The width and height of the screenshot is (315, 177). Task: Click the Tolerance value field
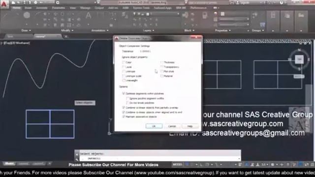pyautogui.click(x=145, y=51)
